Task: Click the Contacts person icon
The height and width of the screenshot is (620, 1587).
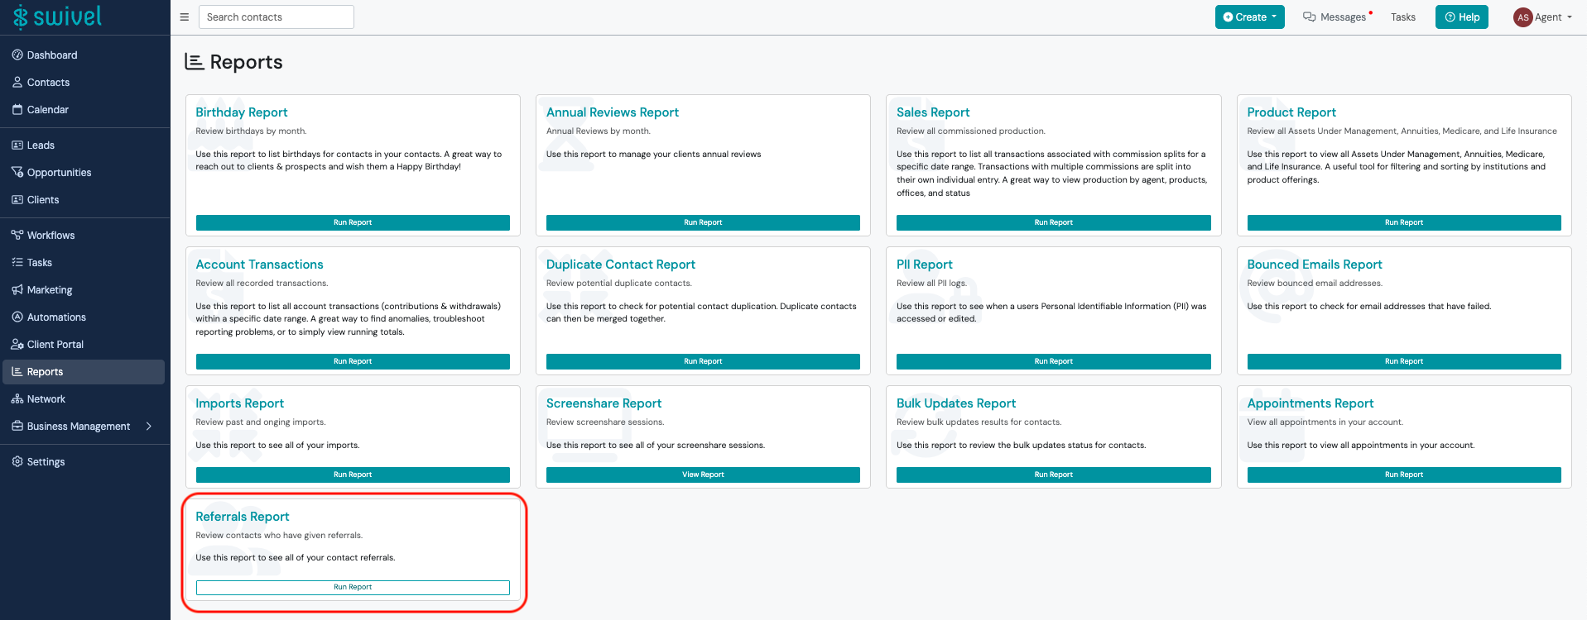Action: [17, 83]
